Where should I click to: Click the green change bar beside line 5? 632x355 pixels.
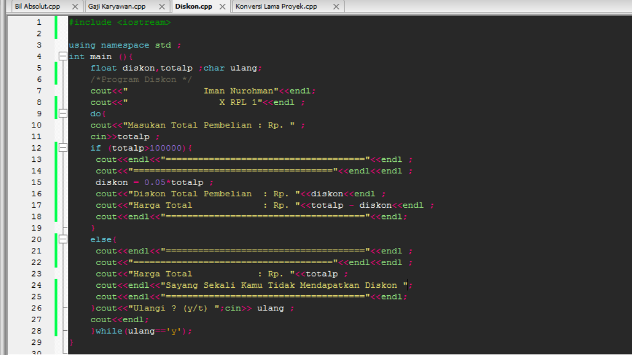(55, 68)
